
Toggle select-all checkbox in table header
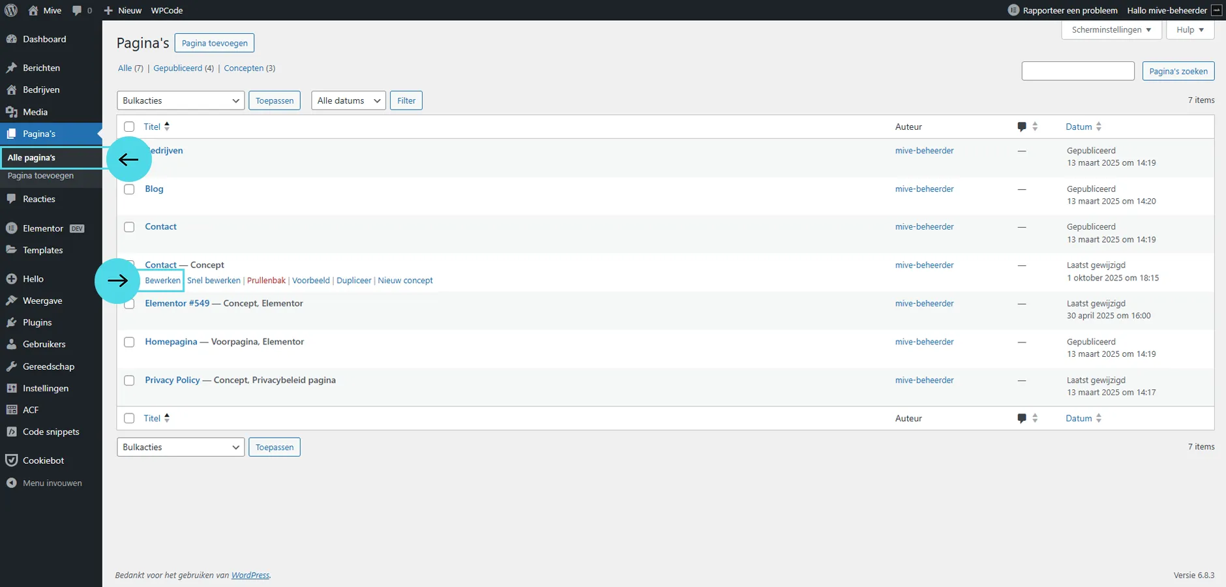[x=129, y=127]
